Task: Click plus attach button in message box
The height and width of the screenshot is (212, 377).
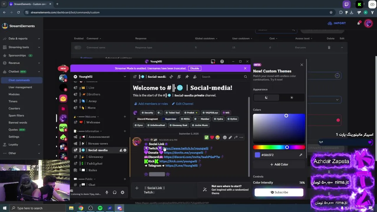Action: coord(137,188)
